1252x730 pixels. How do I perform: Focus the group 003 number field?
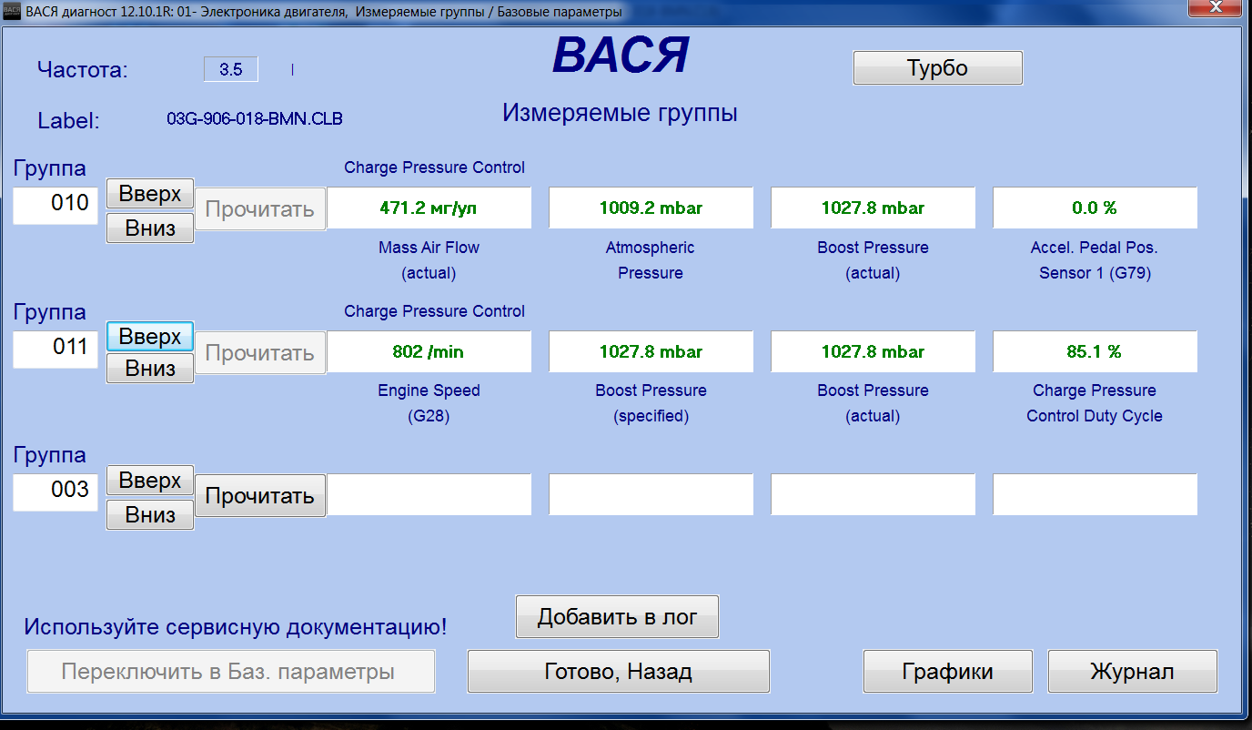pyautogui.click(x=56, y=491)
